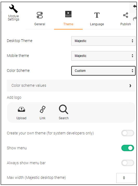Click the Publish share icon
Screen dimensions: 138x186
pyautogui.click(x=126, y=15)
